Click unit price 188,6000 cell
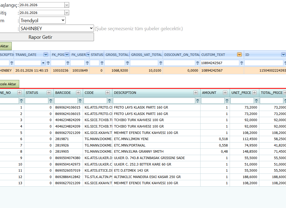Screen dimensions: 286x208 [x=244, y=177]
